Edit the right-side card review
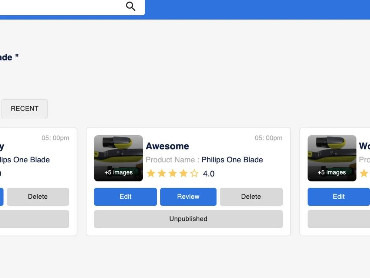Image resolution: width=370 pixels, height=278 pixels. tap(339, 197)
